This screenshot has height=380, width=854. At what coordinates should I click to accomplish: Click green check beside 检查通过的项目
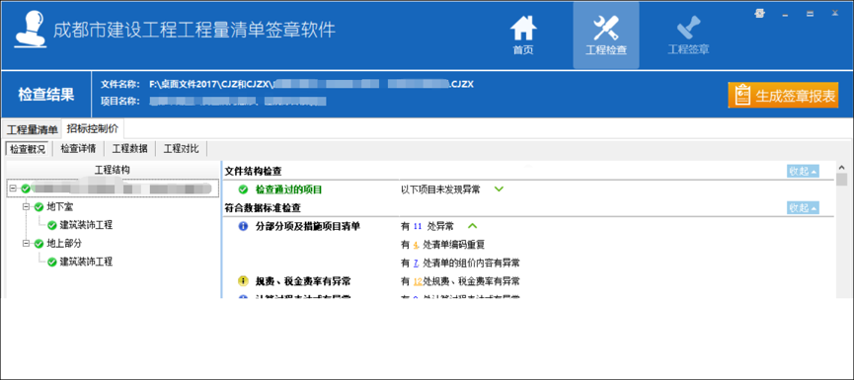pos(243,190)
